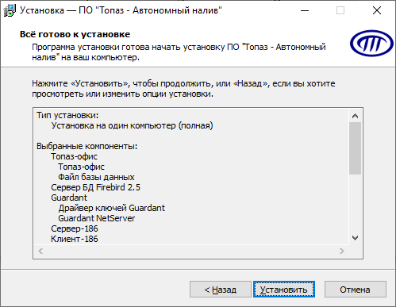Click the 'Драйвер ключей Guardant' line

[x=112, y=208]
